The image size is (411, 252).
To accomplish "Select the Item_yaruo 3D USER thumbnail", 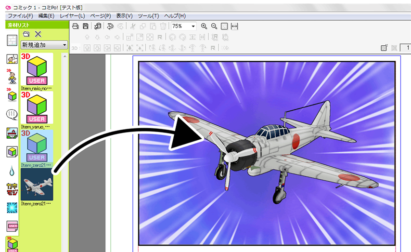I will pos(37,107).
